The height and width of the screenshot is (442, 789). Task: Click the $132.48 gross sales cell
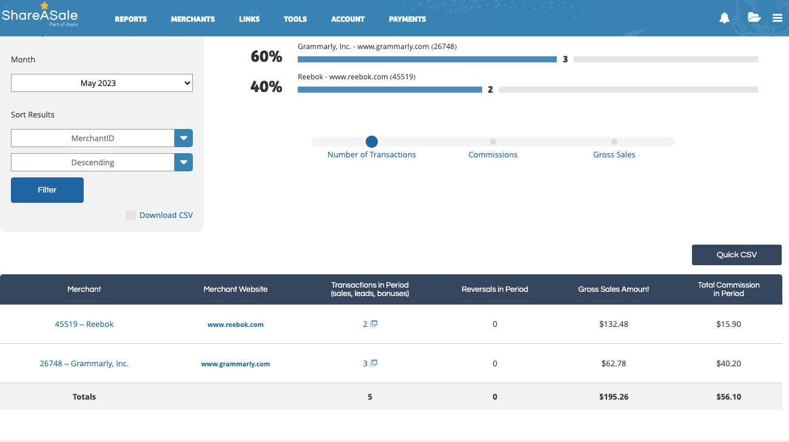pyautogui.click(x=614, y=324)
